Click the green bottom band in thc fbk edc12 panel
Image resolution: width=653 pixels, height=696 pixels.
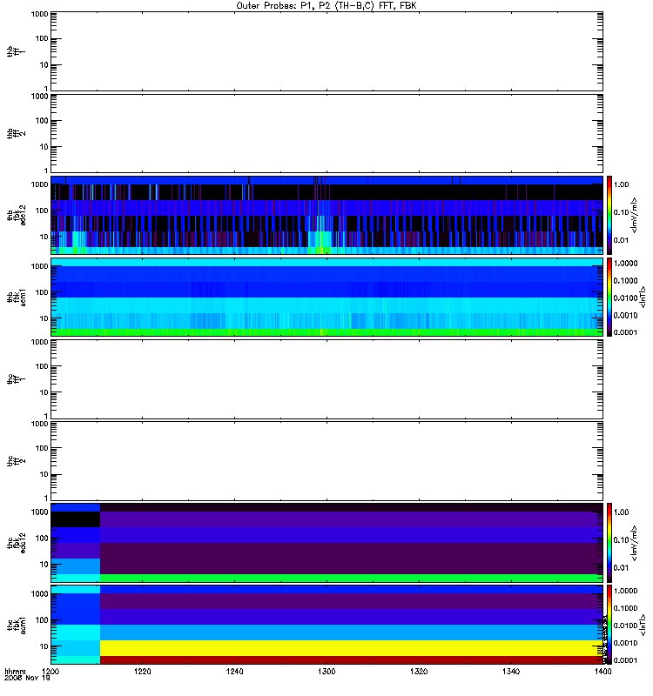click(x=351, y=578)
